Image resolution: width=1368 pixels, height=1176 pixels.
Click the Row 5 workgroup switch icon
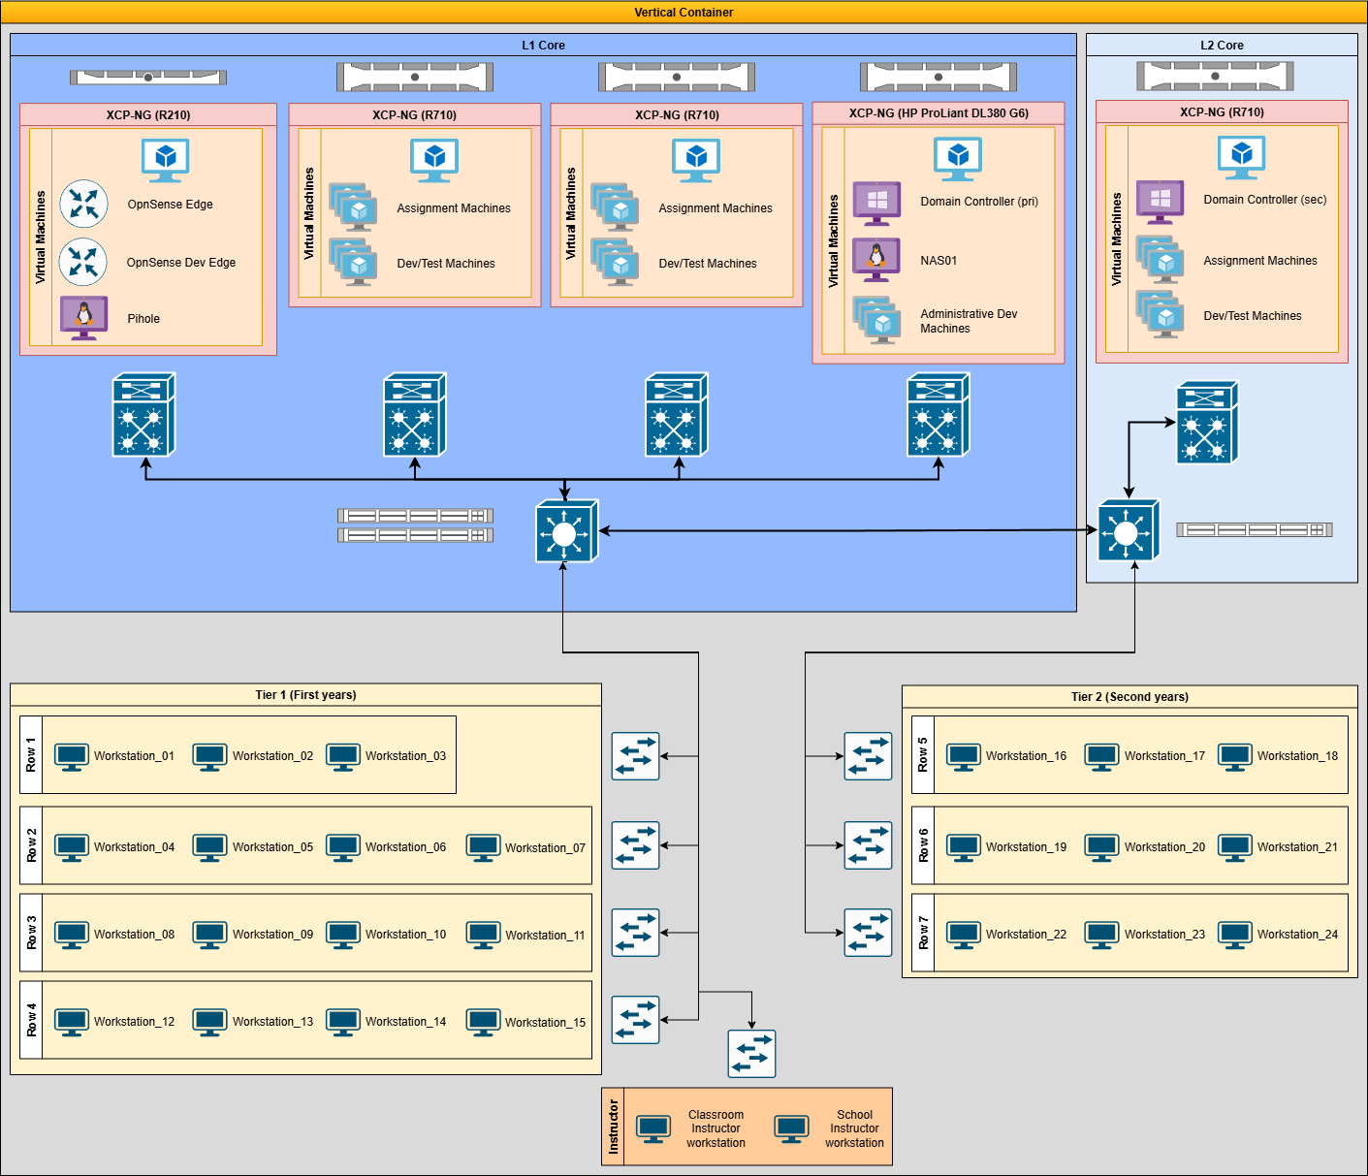[868, 756]
